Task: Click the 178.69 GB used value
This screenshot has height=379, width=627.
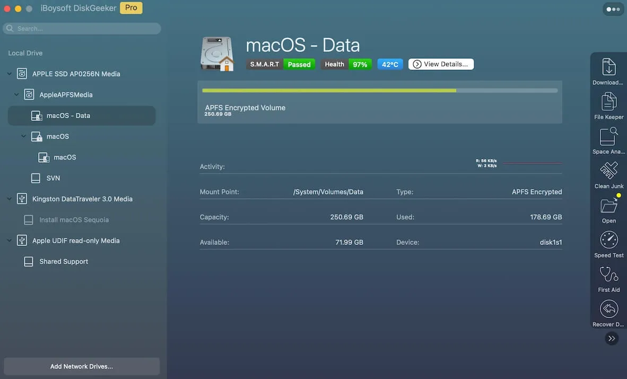Action: pyautogui.click(x=546, y=217)
